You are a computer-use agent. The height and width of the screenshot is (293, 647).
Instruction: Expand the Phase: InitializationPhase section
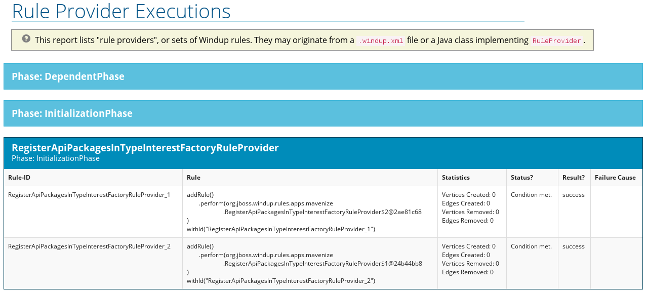pyautogui.click(x=88, y=113)
